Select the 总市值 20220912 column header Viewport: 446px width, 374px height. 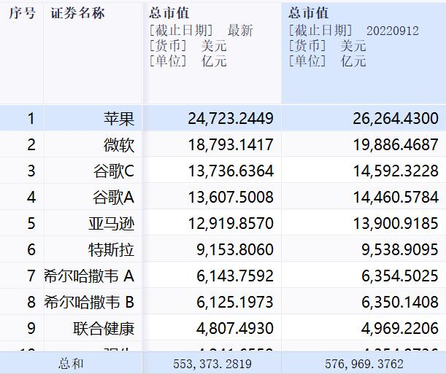point(364,53)
